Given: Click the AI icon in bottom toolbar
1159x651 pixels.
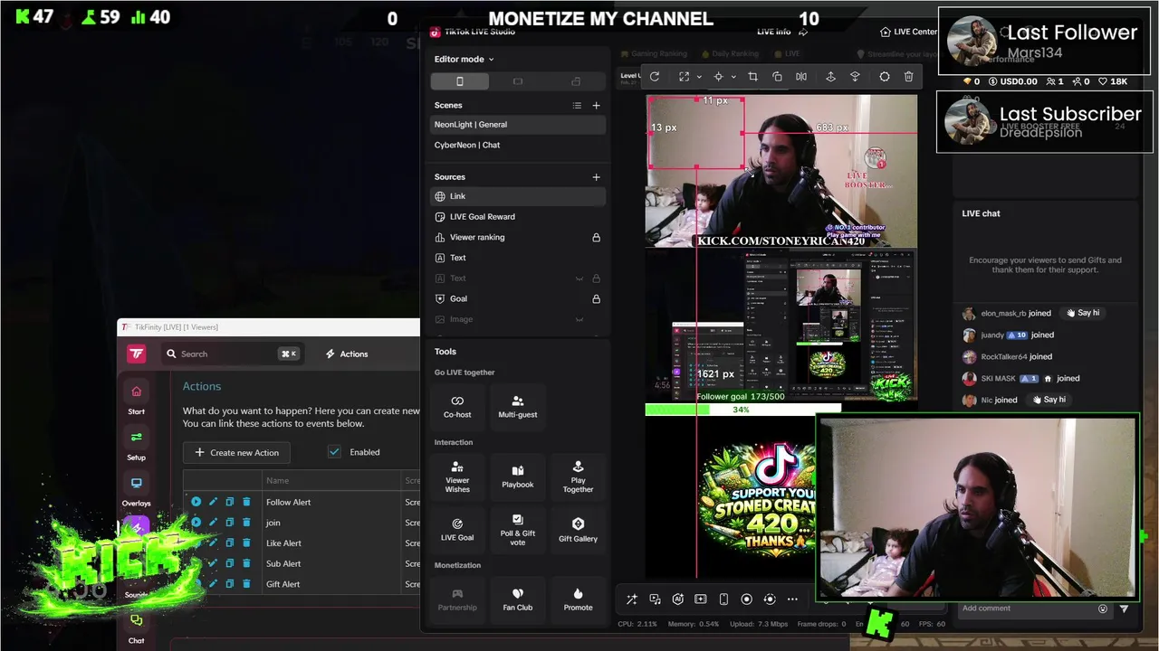Looking at the screenshot, I should 677,599.
